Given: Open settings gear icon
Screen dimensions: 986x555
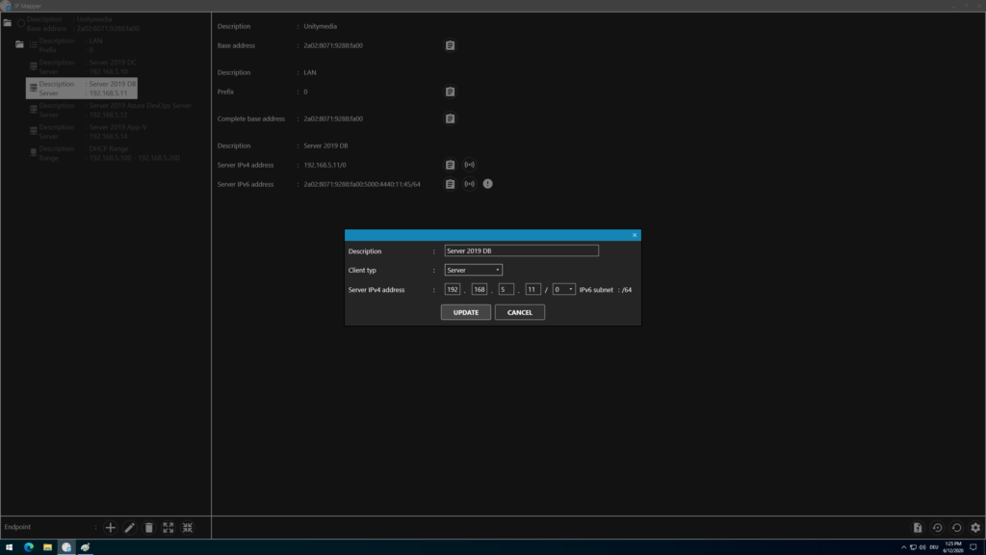Looking at the screenshot, I should pyautogui.click(x=975, y=527).
